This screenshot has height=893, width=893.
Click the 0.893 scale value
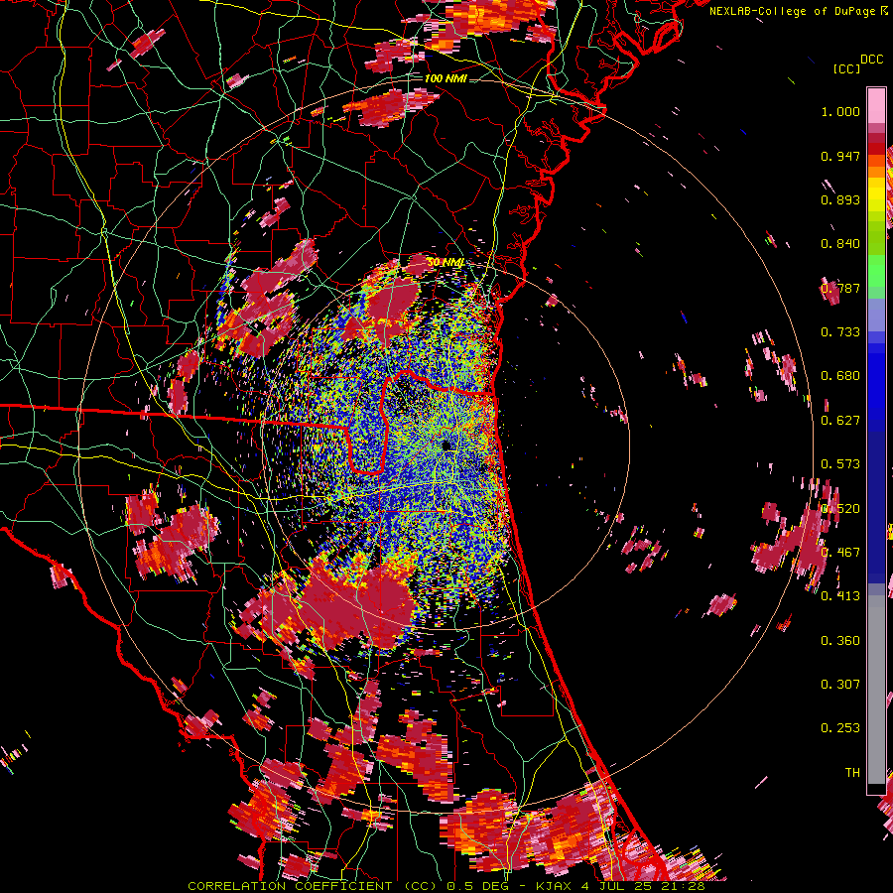(840, 199)
